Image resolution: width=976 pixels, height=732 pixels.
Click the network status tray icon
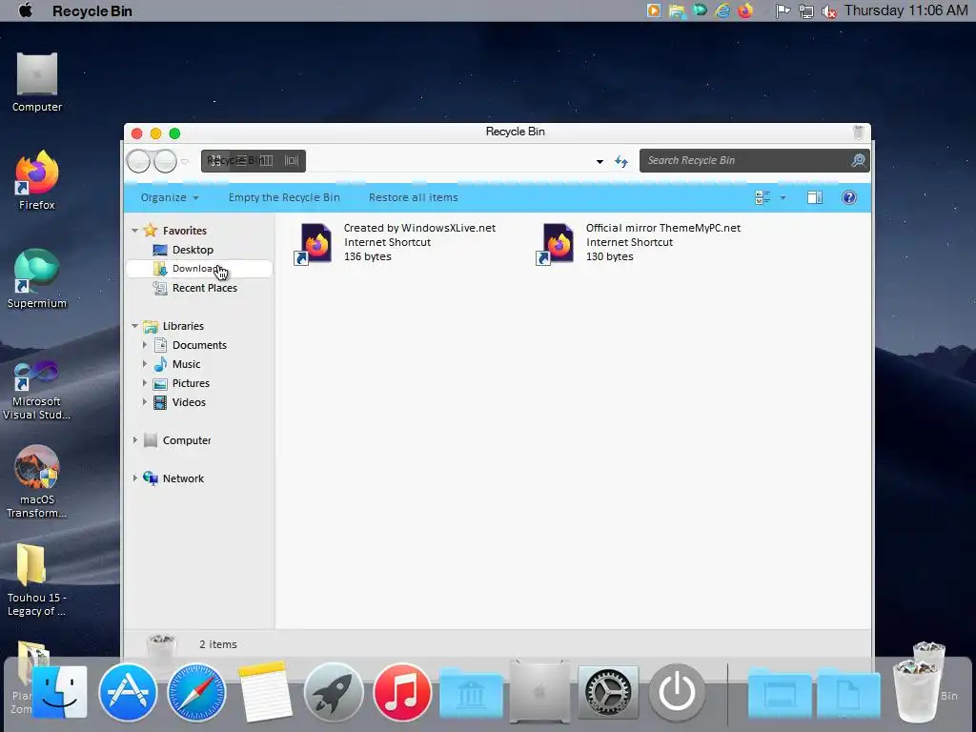806,11
